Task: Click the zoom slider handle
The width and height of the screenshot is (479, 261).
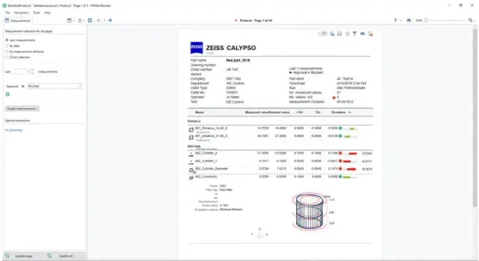Action: [x=426, y=20]
